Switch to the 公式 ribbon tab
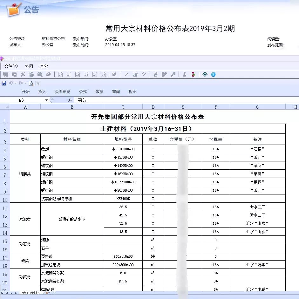This screenshot has height=299, width=299. (x=83, y=92)
